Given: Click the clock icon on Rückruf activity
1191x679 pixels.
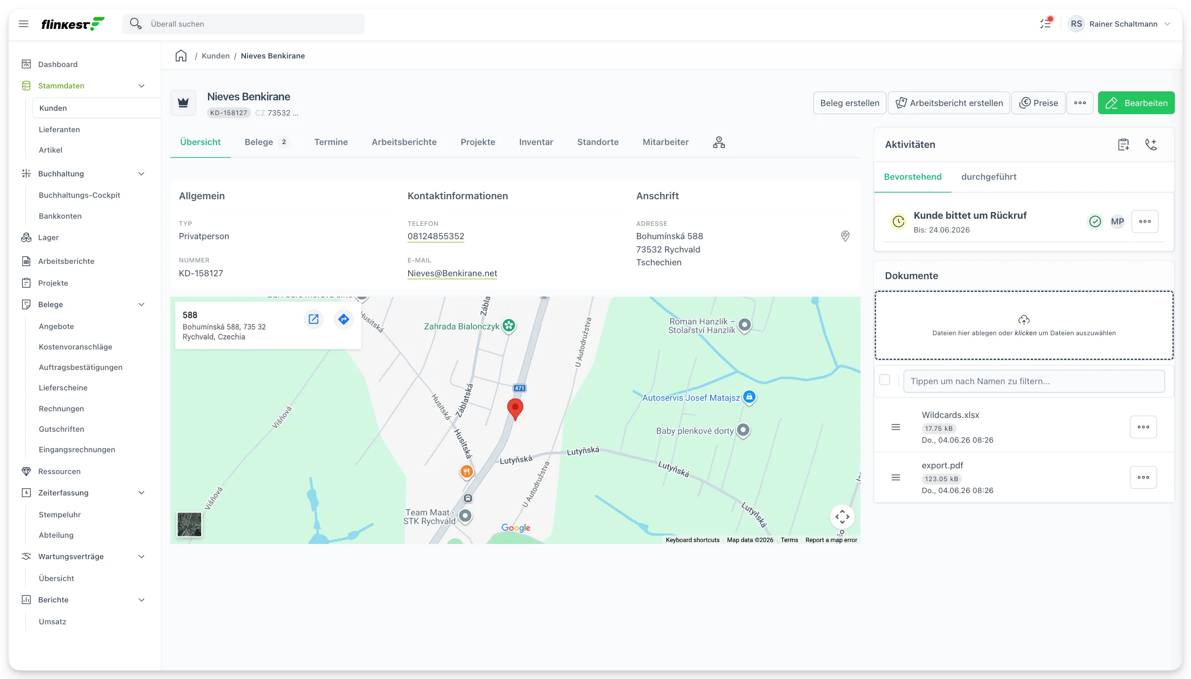Looking at the screenshot, I should [x=898, y=222].
